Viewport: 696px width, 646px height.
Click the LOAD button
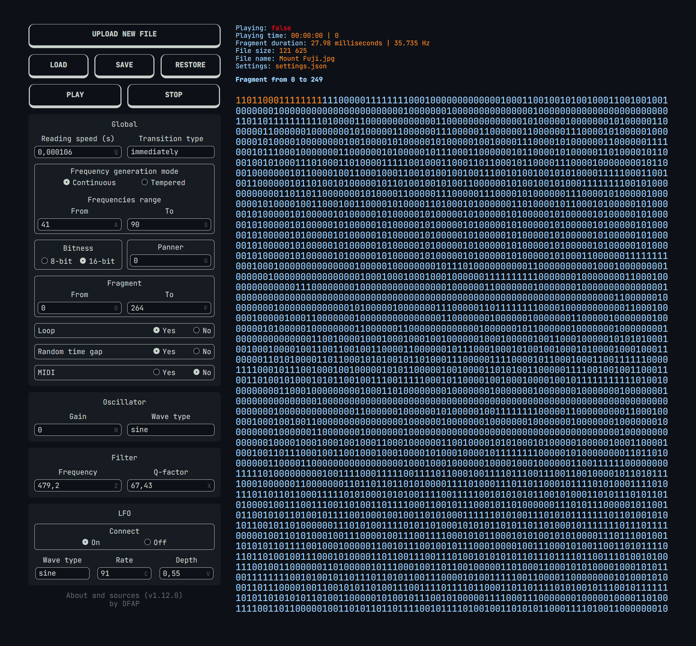click(58, 65)
